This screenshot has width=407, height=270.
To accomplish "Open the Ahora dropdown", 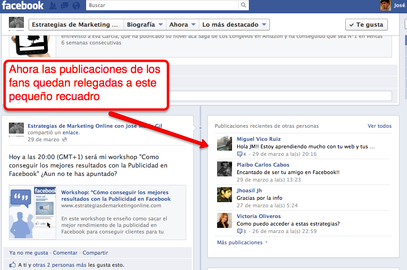I will pos(182,25).
